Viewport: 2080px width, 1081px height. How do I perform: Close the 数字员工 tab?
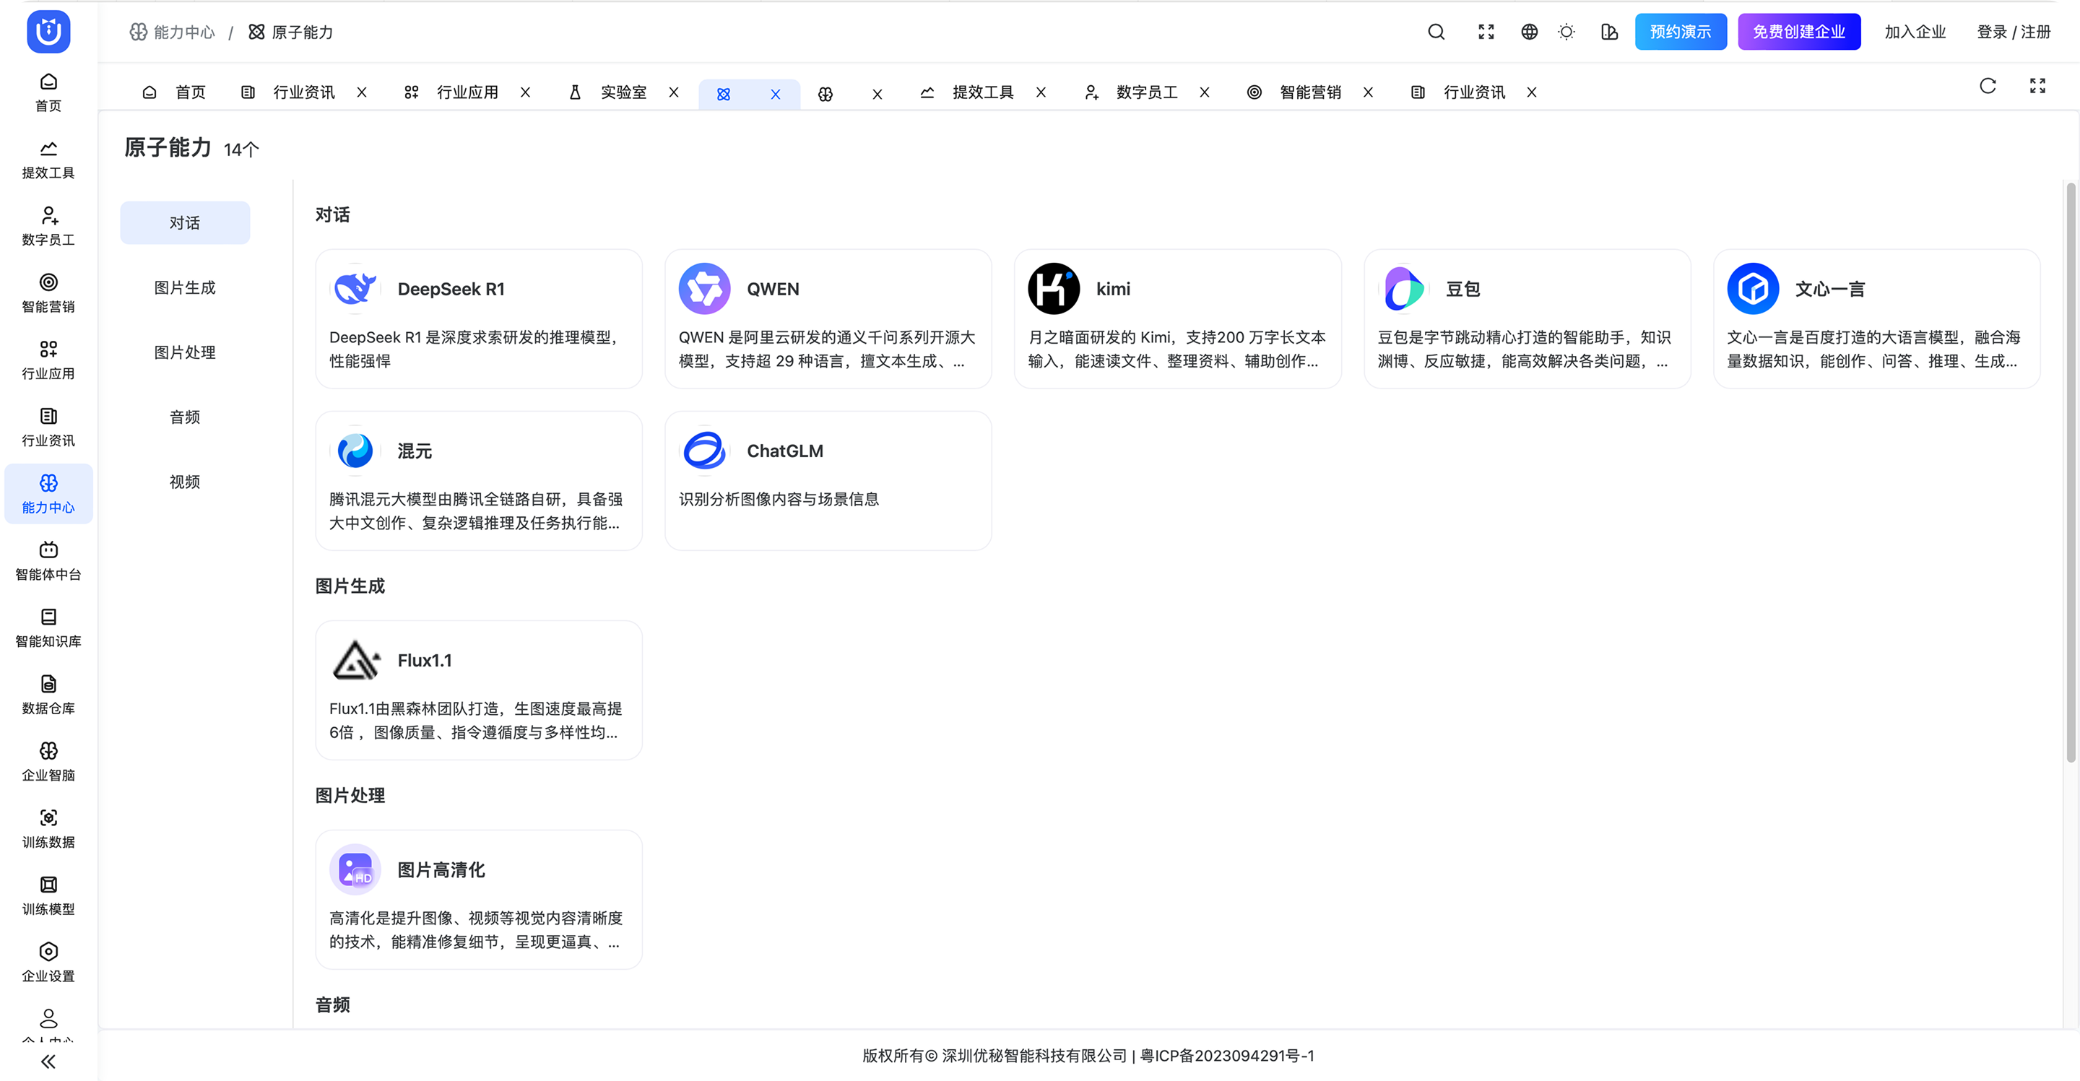pos(1204,93)
